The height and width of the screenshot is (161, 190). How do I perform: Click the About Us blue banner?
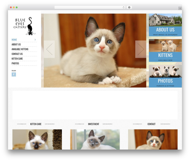pyautogui.click(x=165, y=31)
